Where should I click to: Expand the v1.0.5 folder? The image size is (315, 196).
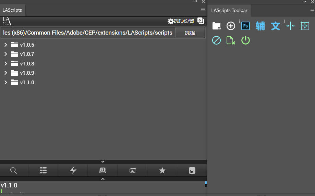[x=5, y=45]
